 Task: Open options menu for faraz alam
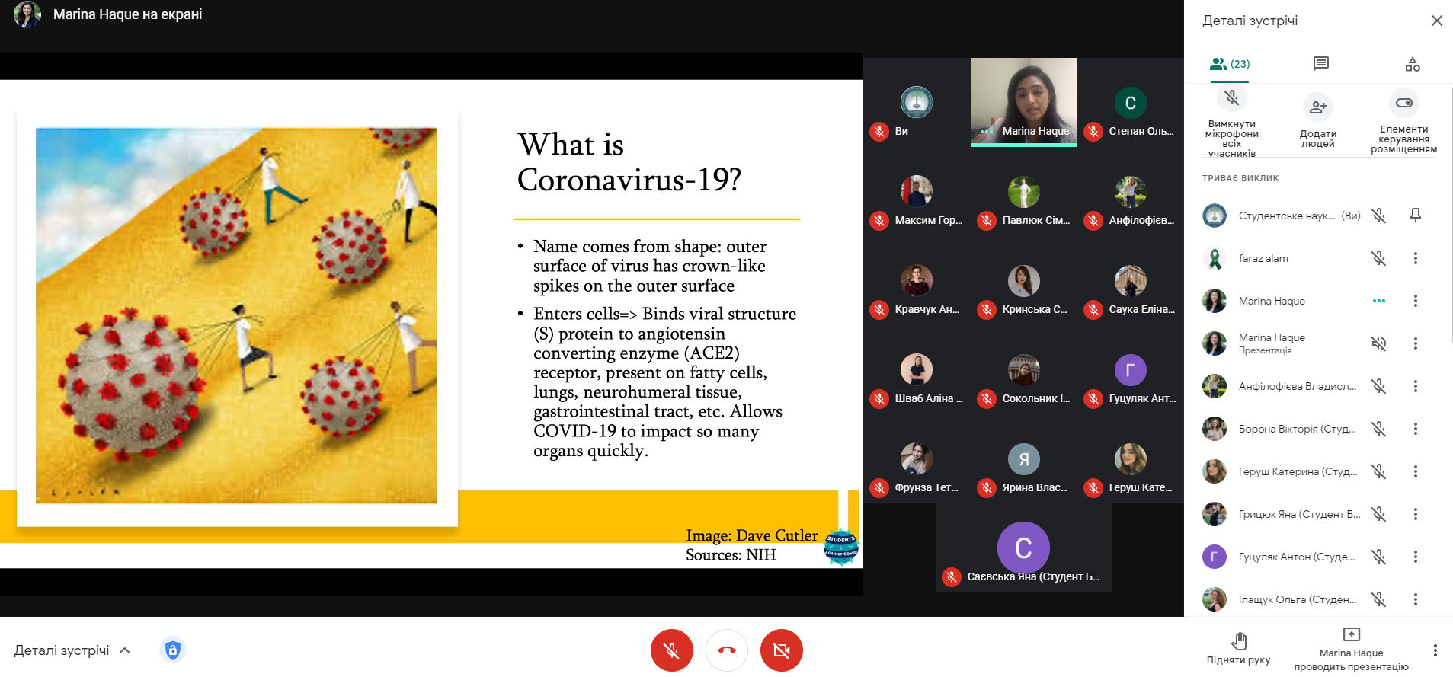pos(1415,258)
